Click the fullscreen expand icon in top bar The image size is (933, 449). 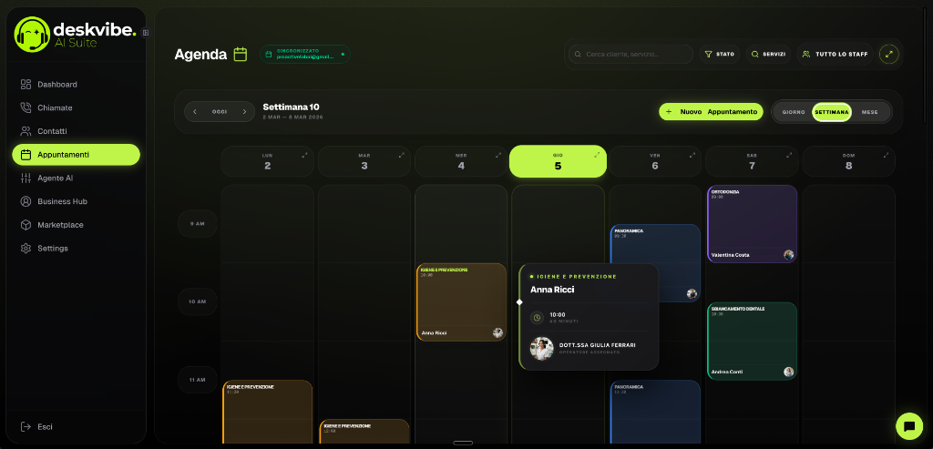pyautogui.click(x=889, y=55)
